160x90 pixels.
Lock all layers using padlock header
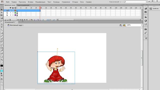(x=13, y=8)
